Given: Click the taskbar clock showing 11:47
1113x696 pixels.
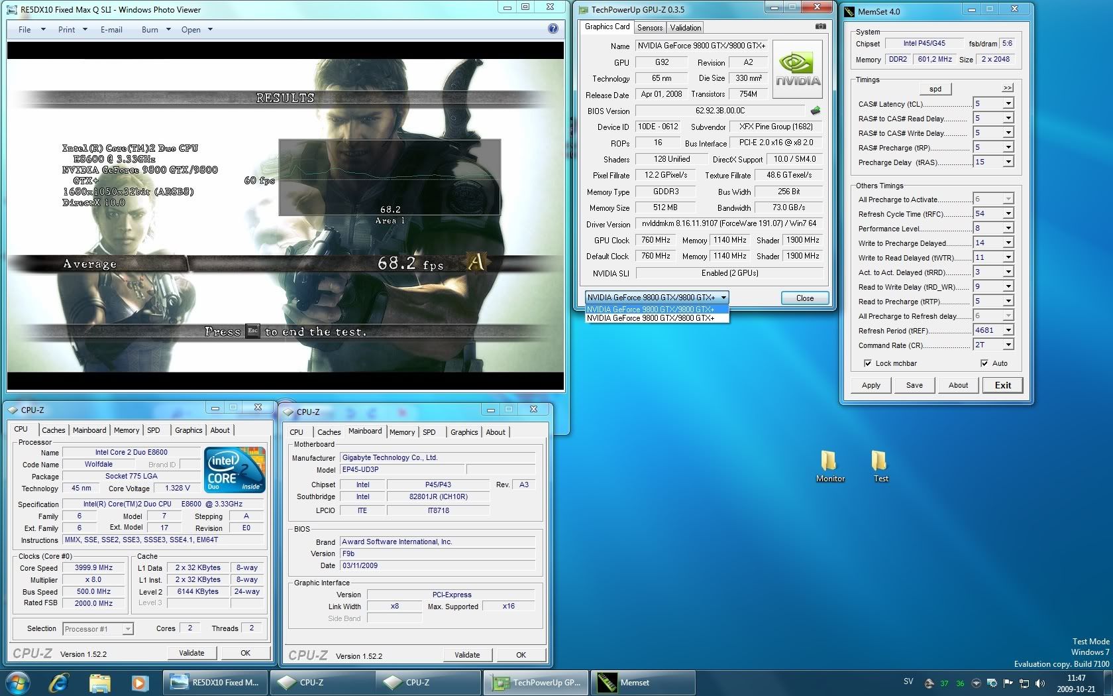Looking at the screenshot, I should (x=1076, y=683).
